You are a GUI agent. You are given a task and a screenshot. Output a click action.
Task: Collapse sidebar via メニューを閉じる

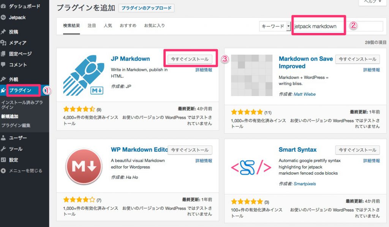tap(25, 171)
